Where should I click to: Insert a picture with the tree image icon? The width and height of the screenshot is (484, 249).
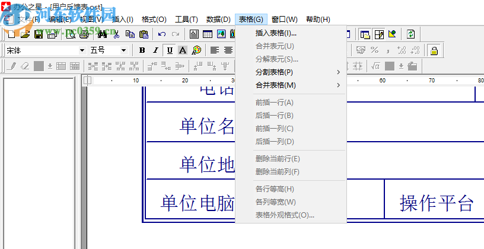point(221,34)
